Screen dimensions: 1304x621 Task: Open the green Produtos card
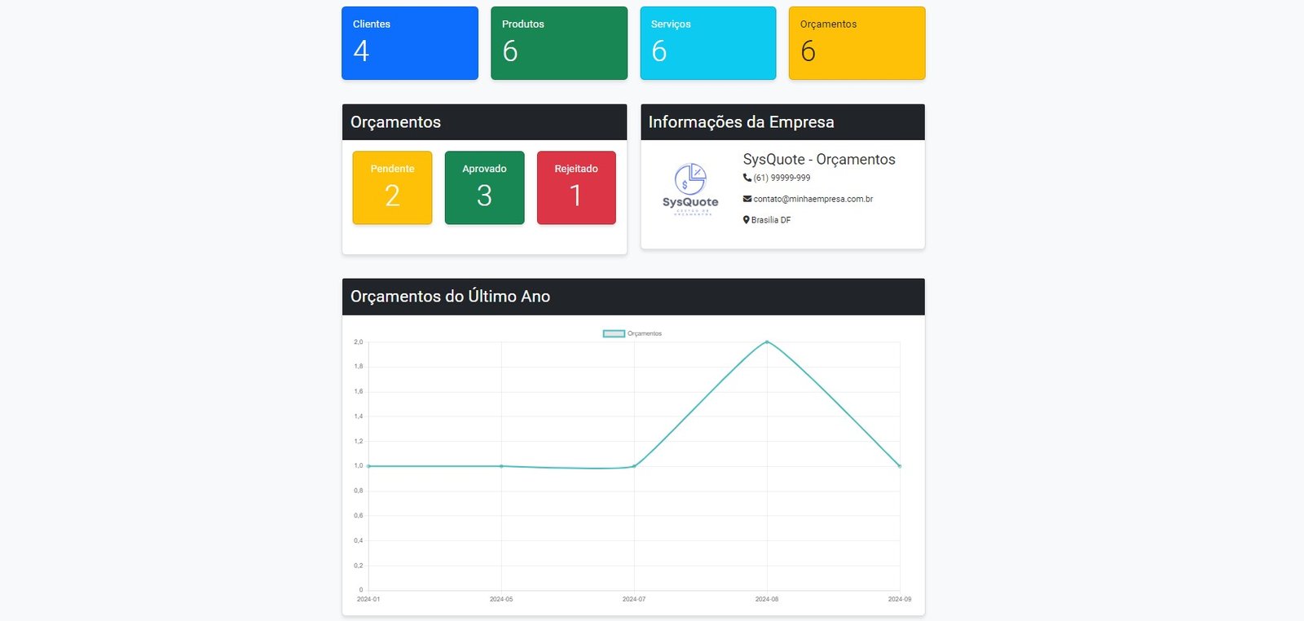pos(559,43)
